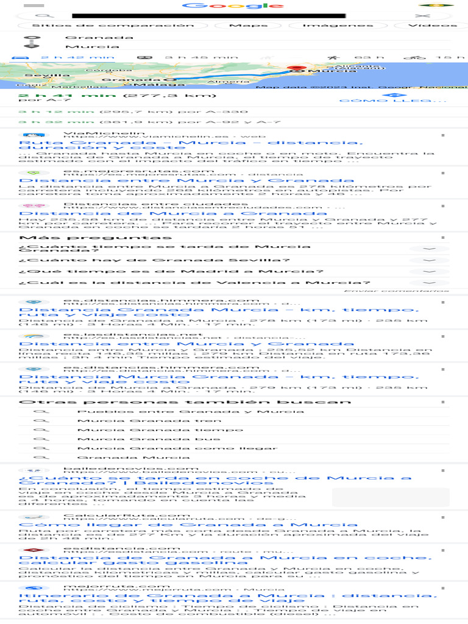468x624 pixels.
Task: Click Enviar comentarios link
Action: pyautogui.click(x=396, y=291)
